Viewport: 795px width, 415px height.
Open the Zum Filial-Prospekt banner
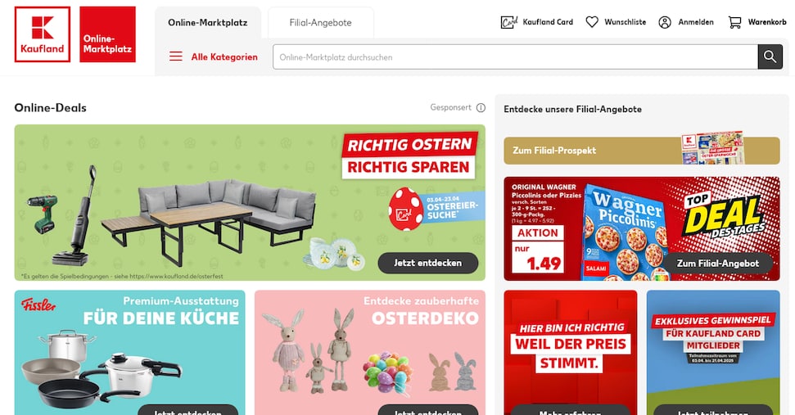(641, 151)
